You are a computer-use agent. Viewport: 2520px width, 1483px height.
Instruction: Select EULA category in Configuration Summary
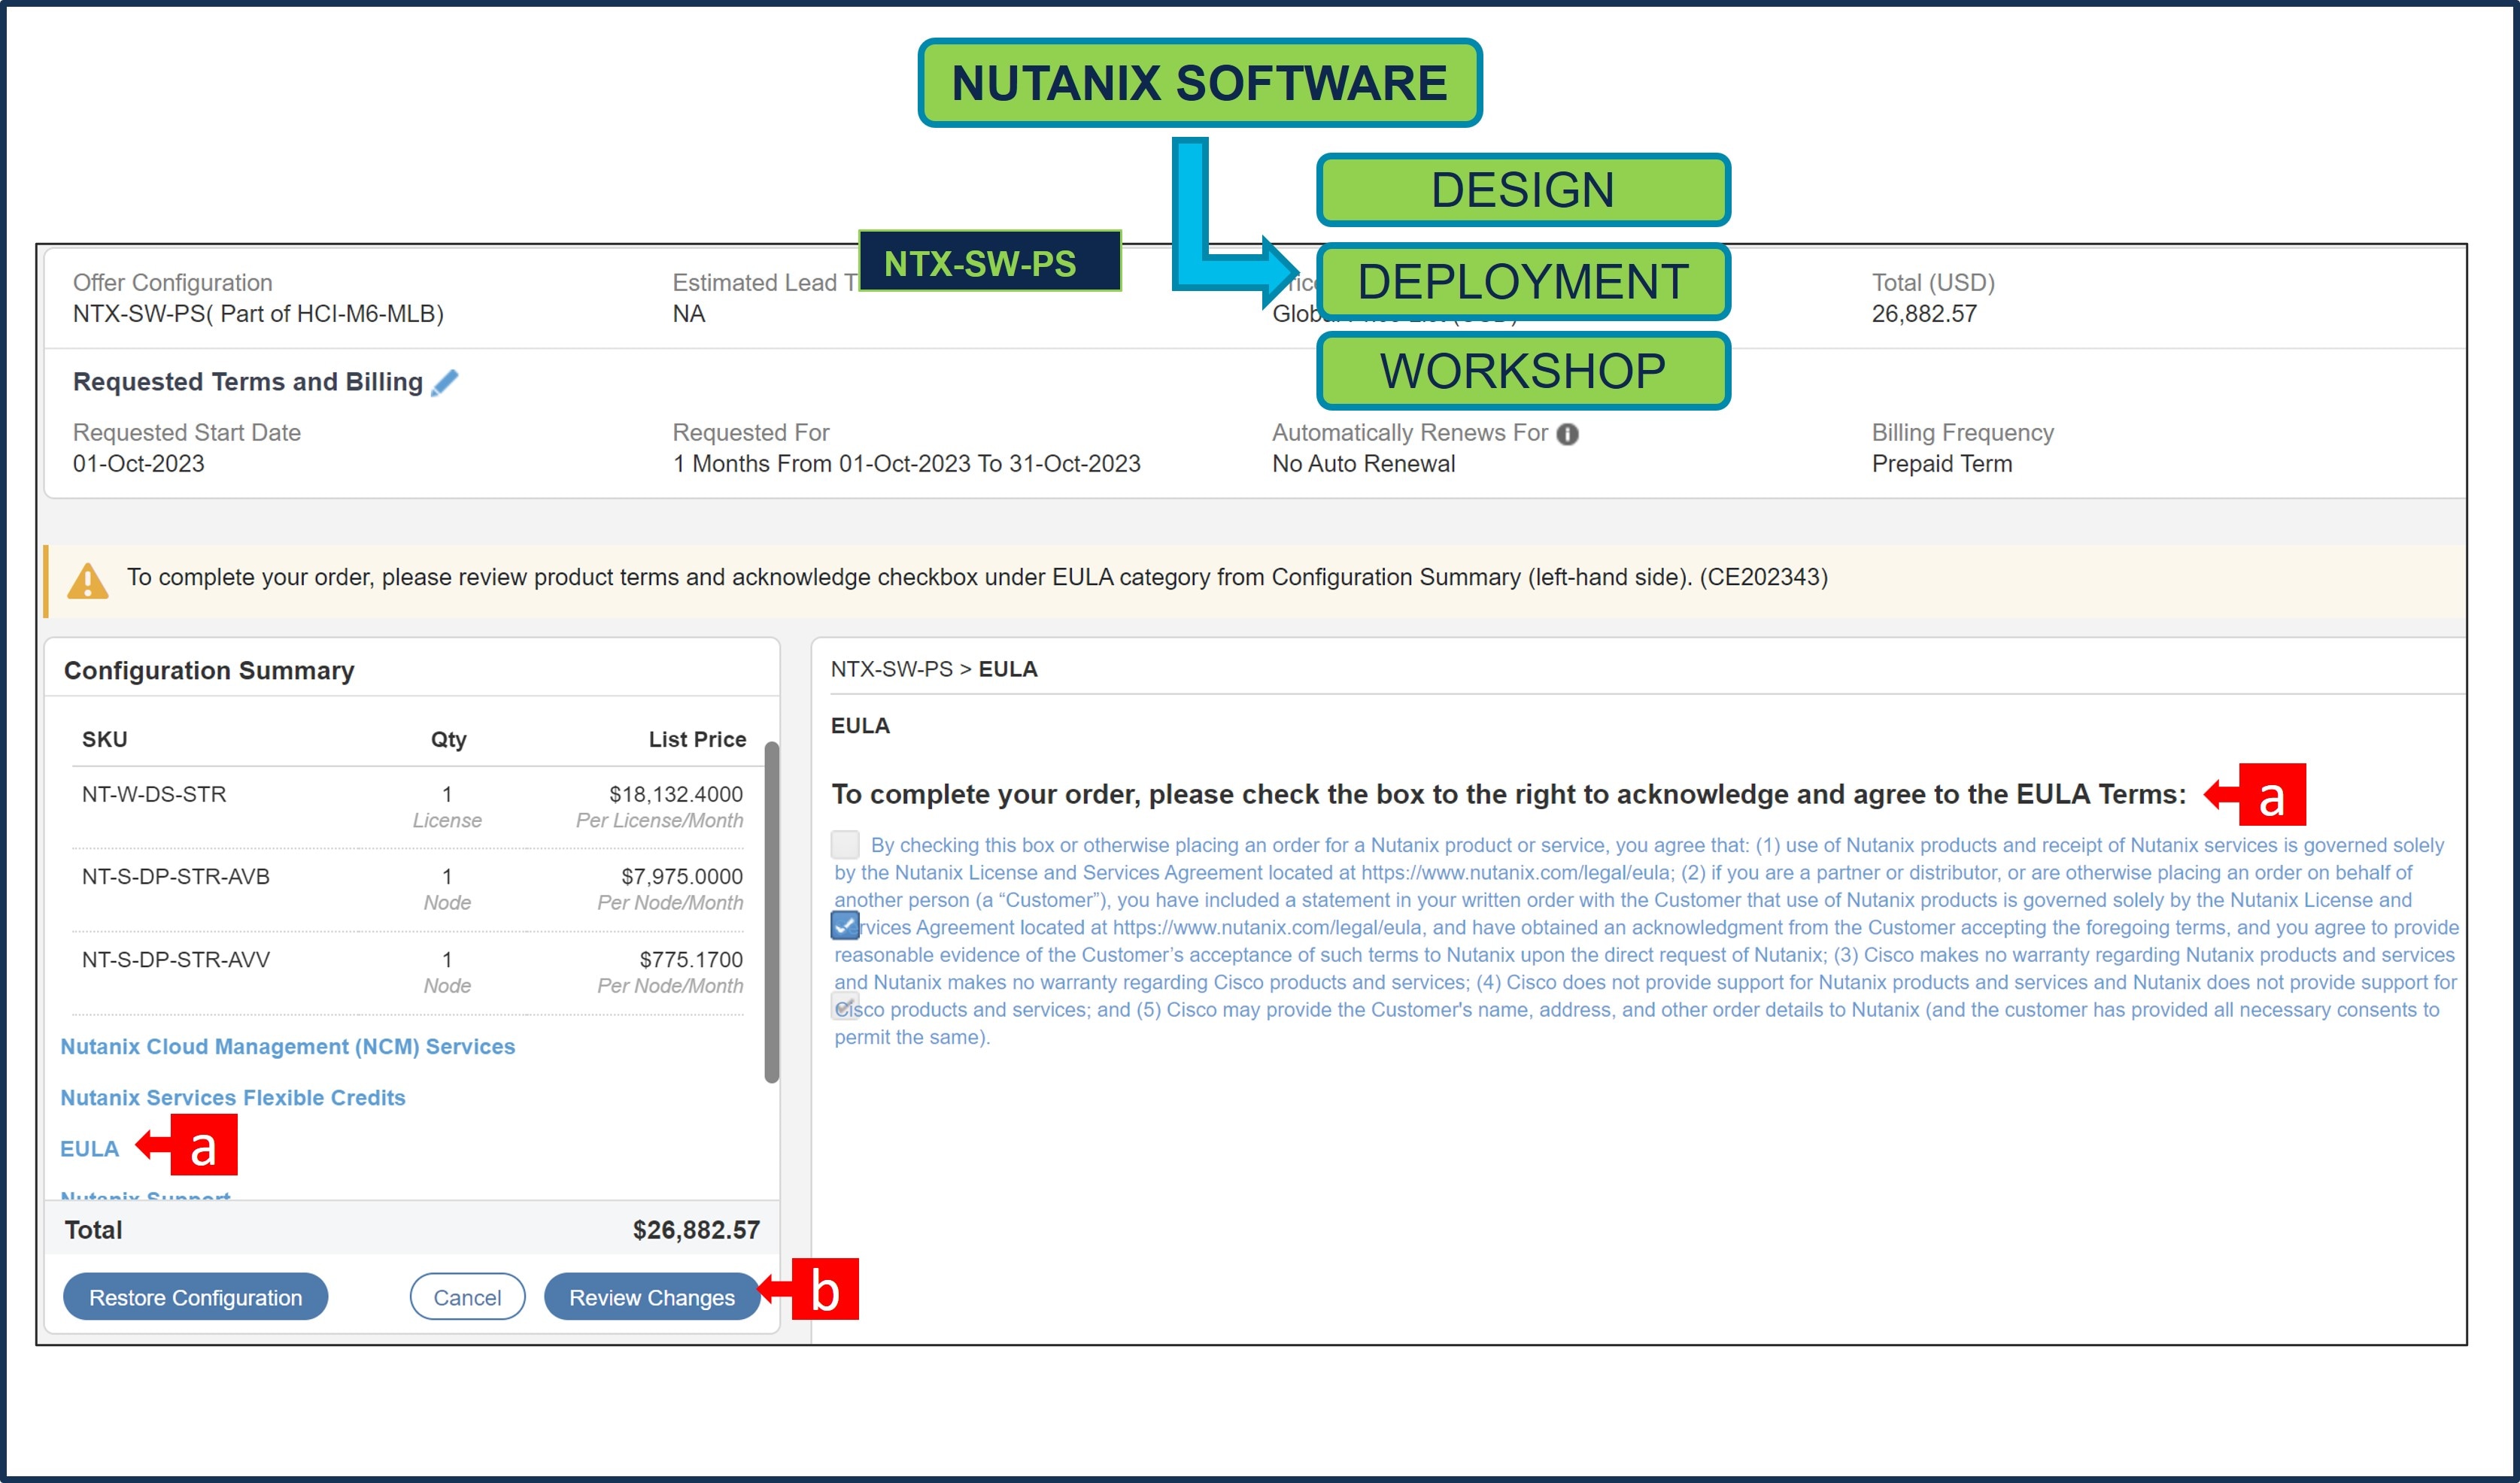tap(89, 1148)
